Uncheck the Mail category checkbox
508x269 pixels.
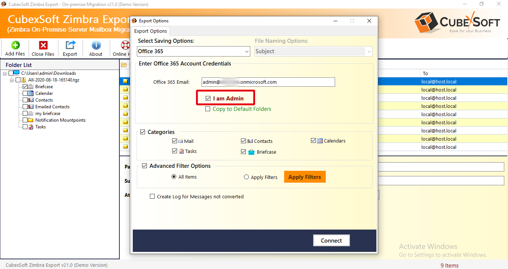(x=175, y=141)
